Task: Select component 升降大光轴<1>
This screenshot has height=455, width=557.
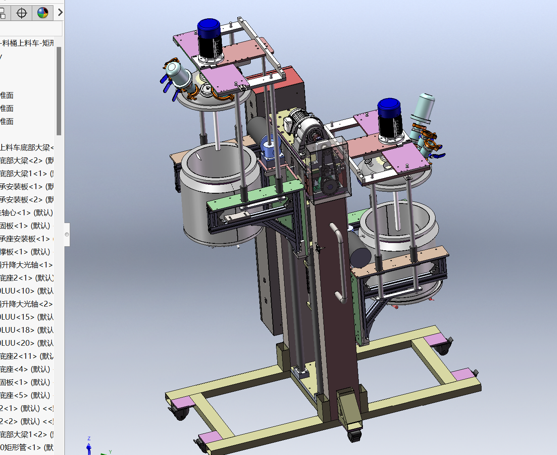Action: [27, 265]
